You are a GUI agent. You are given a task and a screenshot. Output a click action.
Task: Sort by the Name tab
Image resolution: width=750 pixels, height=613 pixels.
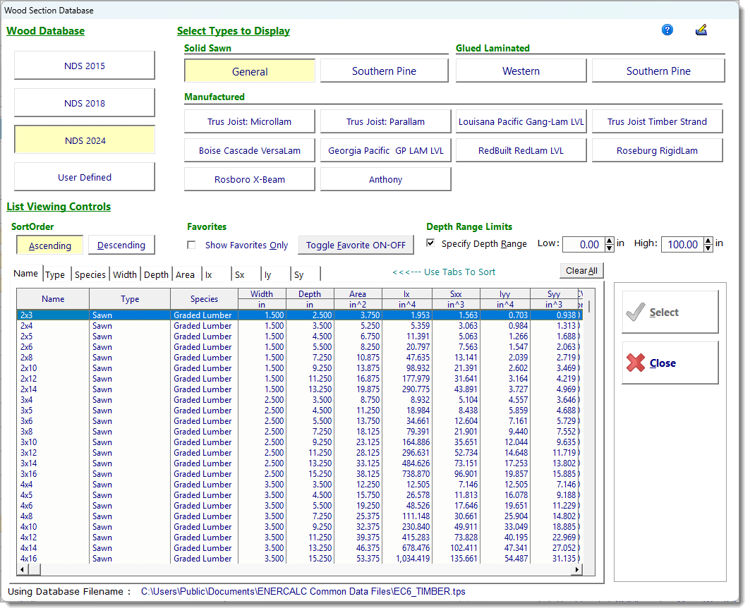(26, 274)
